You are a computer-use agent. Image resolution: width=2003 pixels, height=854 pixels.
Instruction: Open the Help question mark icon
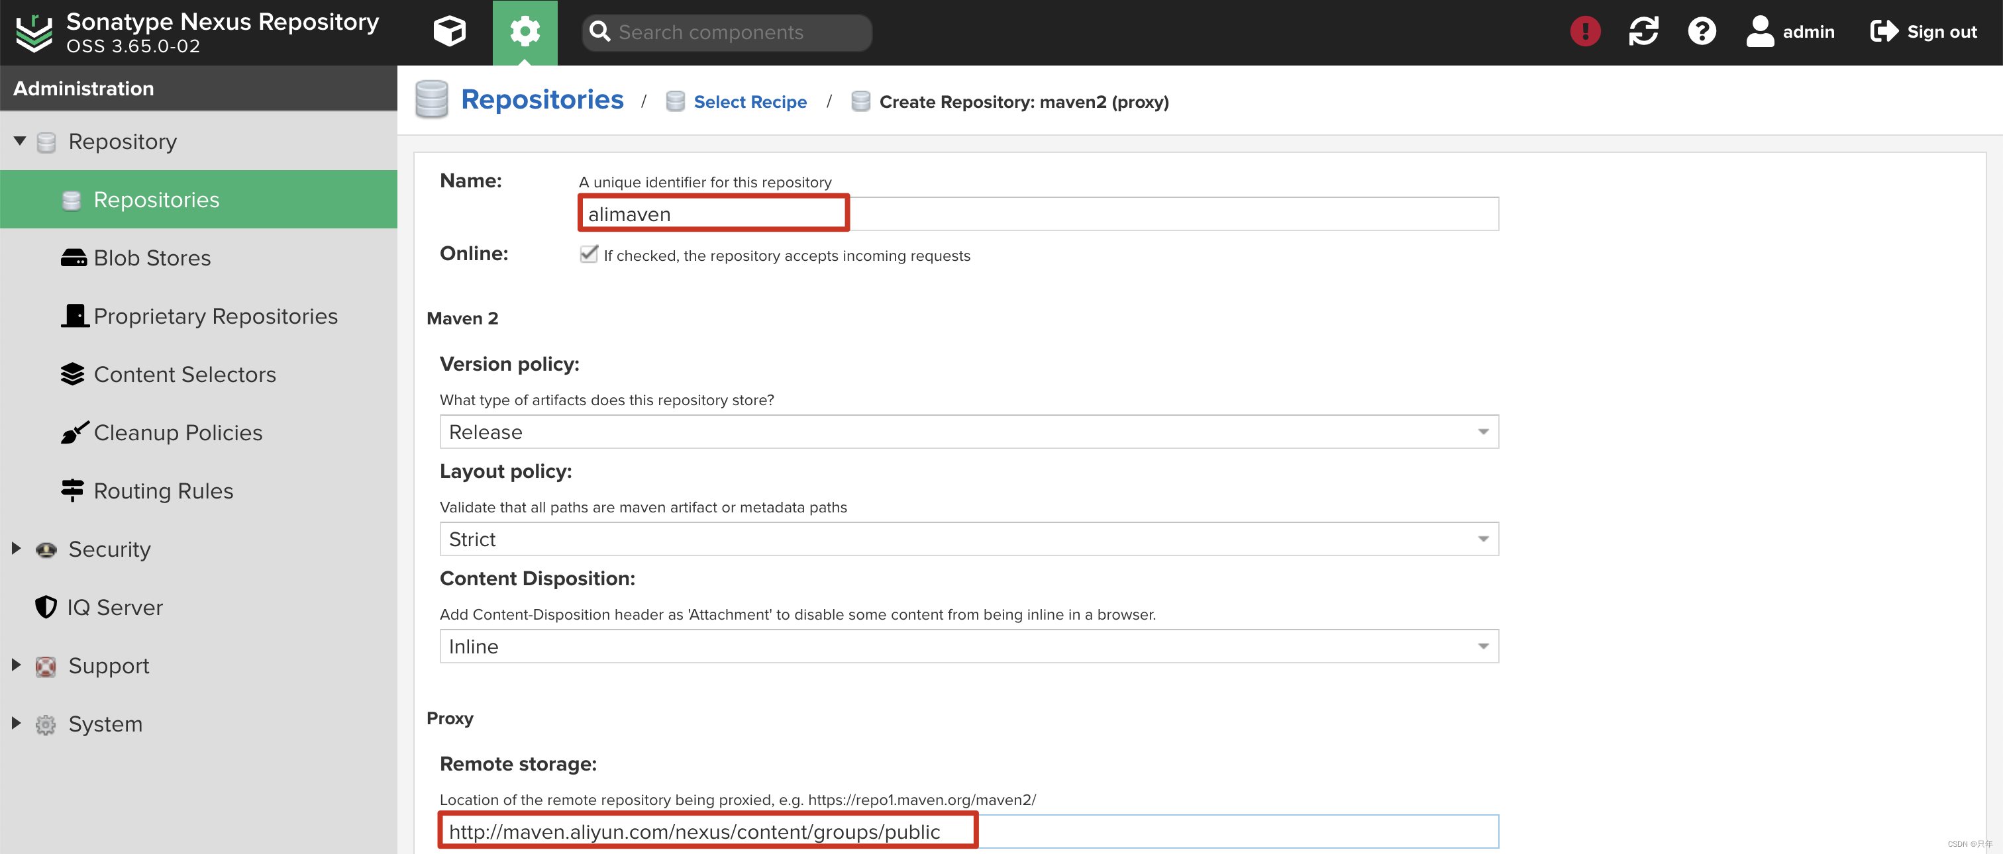point(1702,31)
